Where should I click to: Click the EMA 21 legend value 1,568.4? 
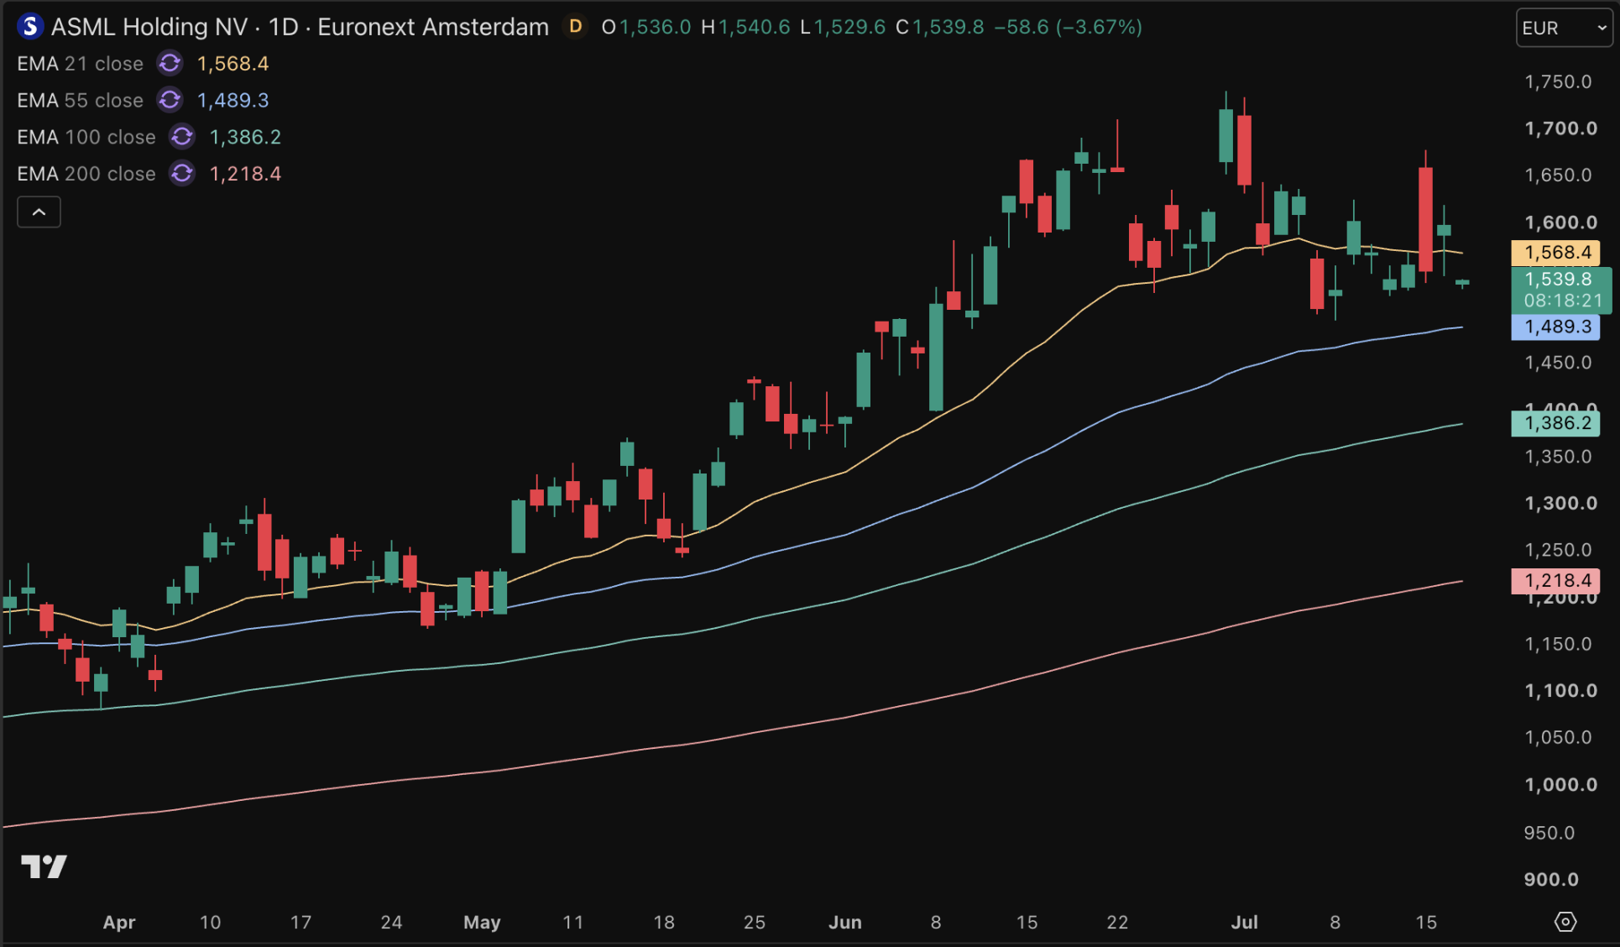point(233,64)
